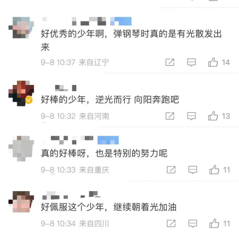Reply to the 辽宁 comment via chat bubble icon
The height and width of the screenshot is (233, 239).
(x=192, y=62)
